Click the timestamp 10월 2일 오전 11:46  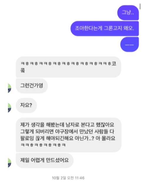(68, 178)
